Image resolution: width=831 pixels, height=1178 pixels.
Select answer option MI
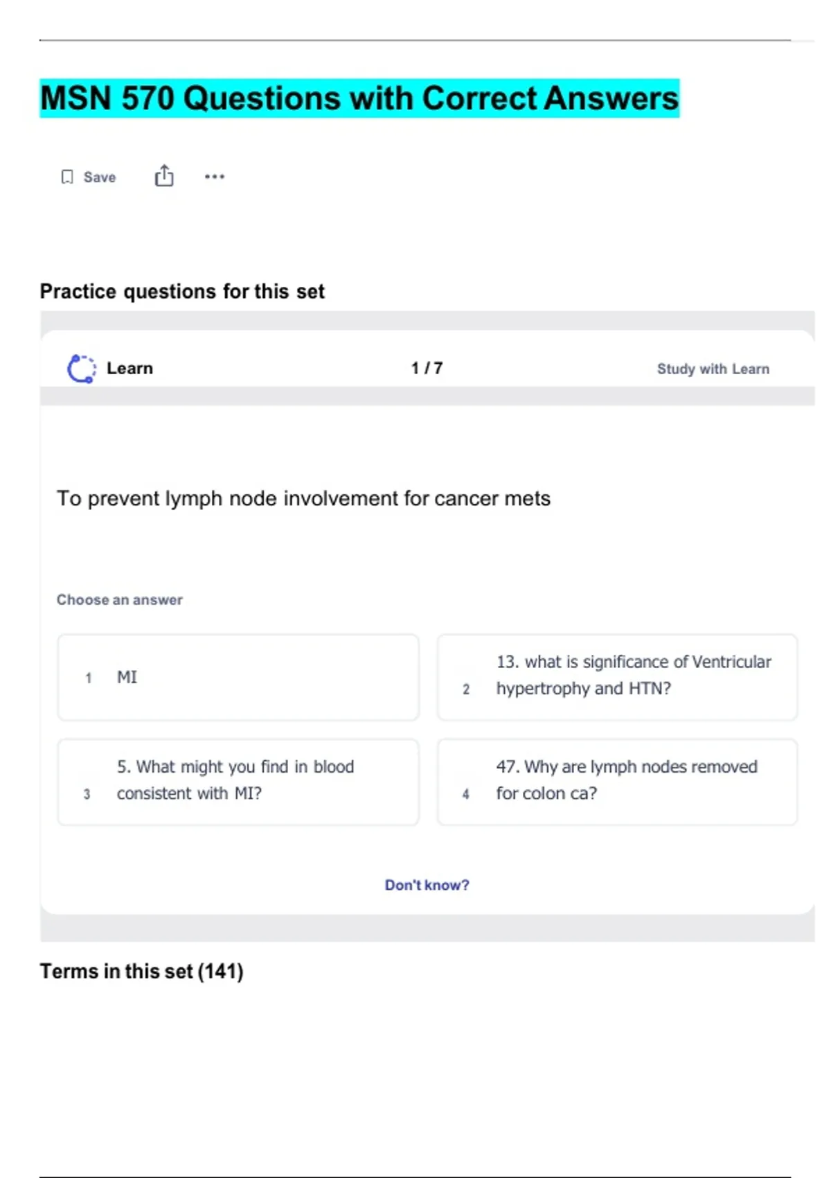pos(238,677)
